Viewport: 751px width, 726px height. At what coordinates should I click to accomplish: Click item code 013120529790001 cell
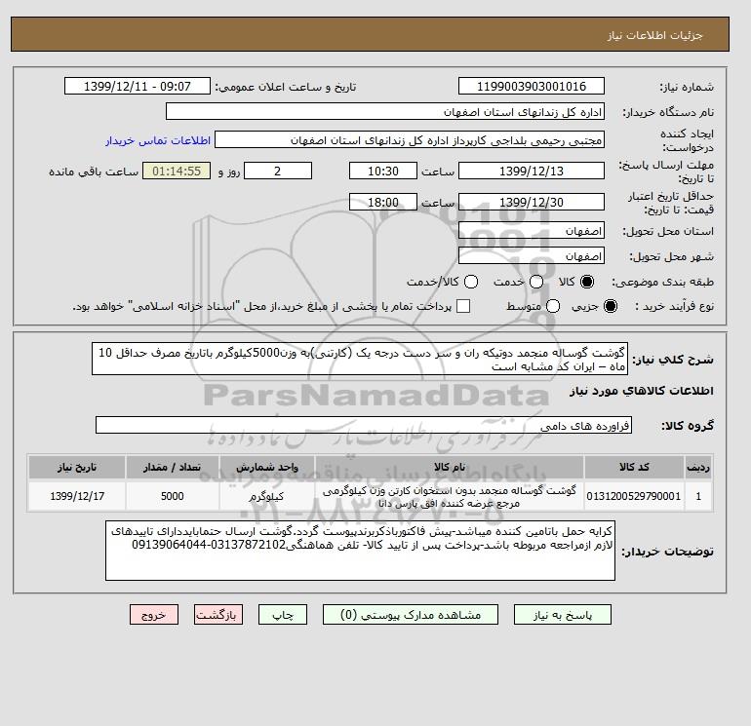pyautogui.click(x=634, y=496)
